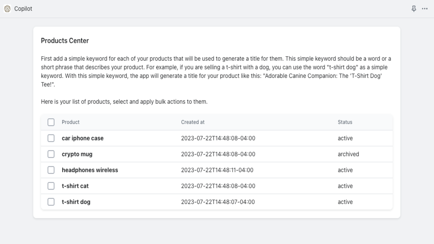Viewport: 434px width, 244px height.
Task: Click the crypto mug product name
Action: coord(77,154)
